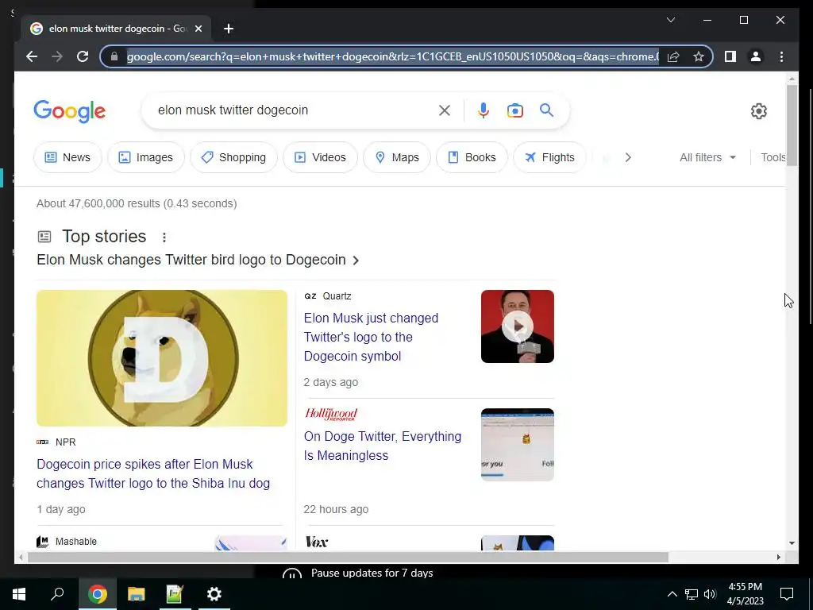Screen dimensions: 813x610
Task: Open the network icon in the tray
Action: pos(692,594)
